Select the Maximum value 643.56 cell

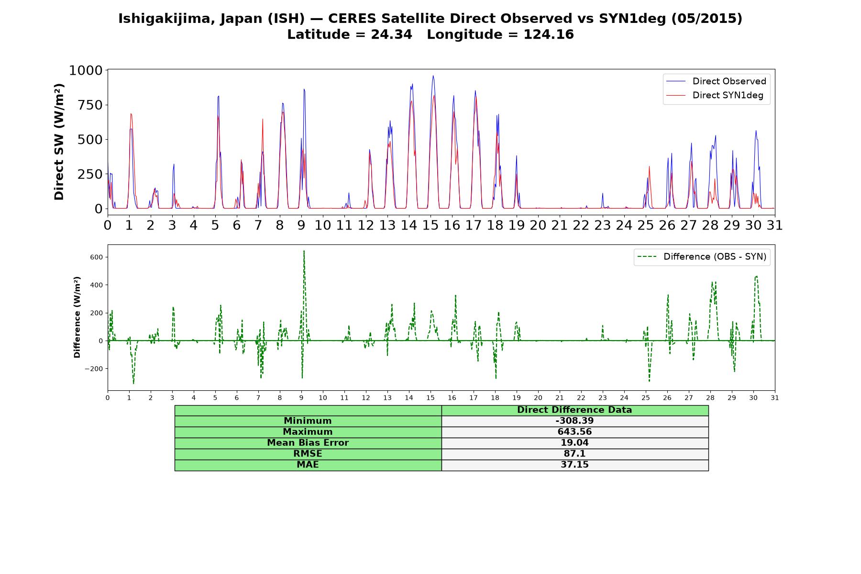coord(575,432)
